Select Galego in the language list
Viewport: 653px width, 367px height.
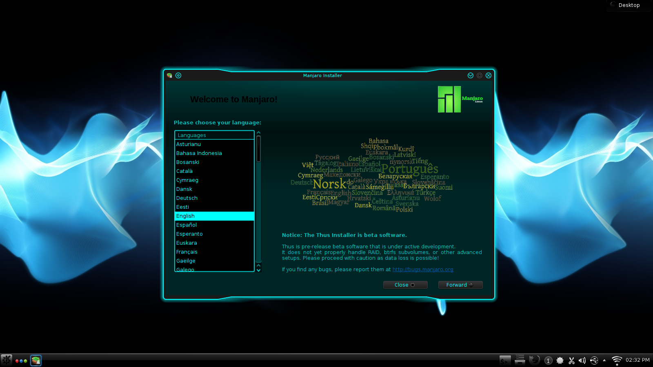[214, 269]
